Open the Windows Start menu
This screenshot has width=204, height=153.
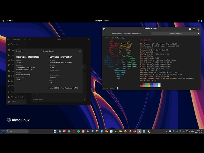point(3,131)
